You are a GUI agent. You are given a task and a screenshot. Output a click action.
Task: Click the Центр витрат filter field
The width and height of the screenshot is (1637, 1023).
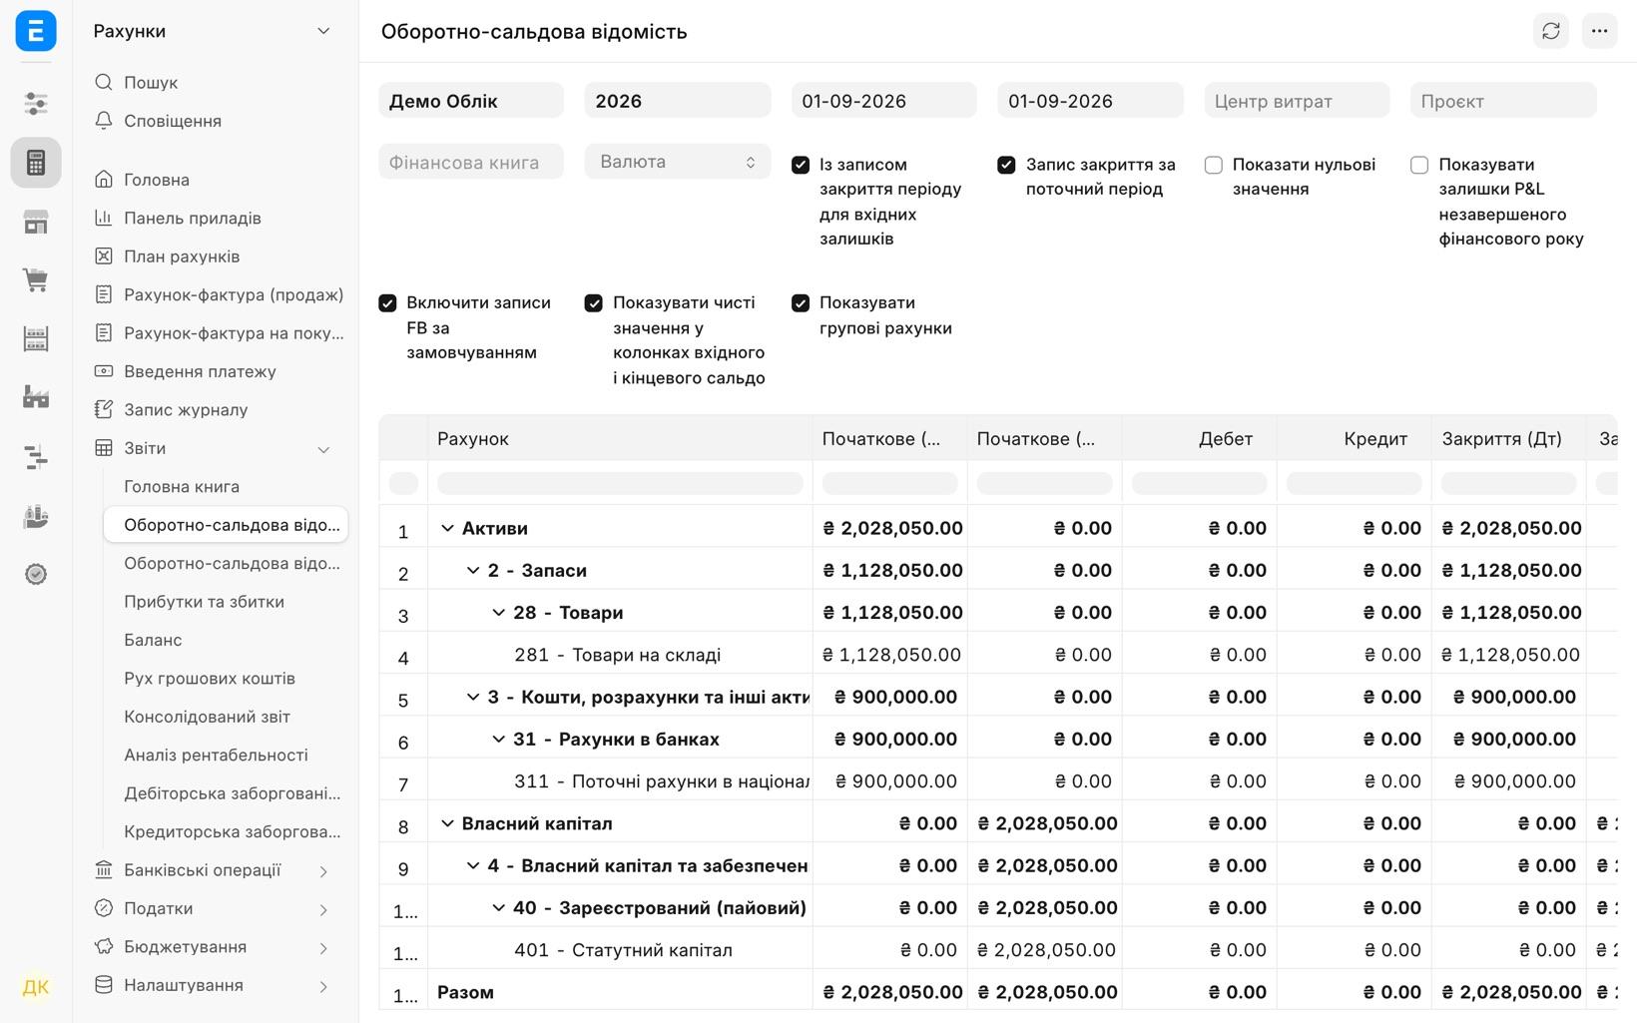(1297, 101)
